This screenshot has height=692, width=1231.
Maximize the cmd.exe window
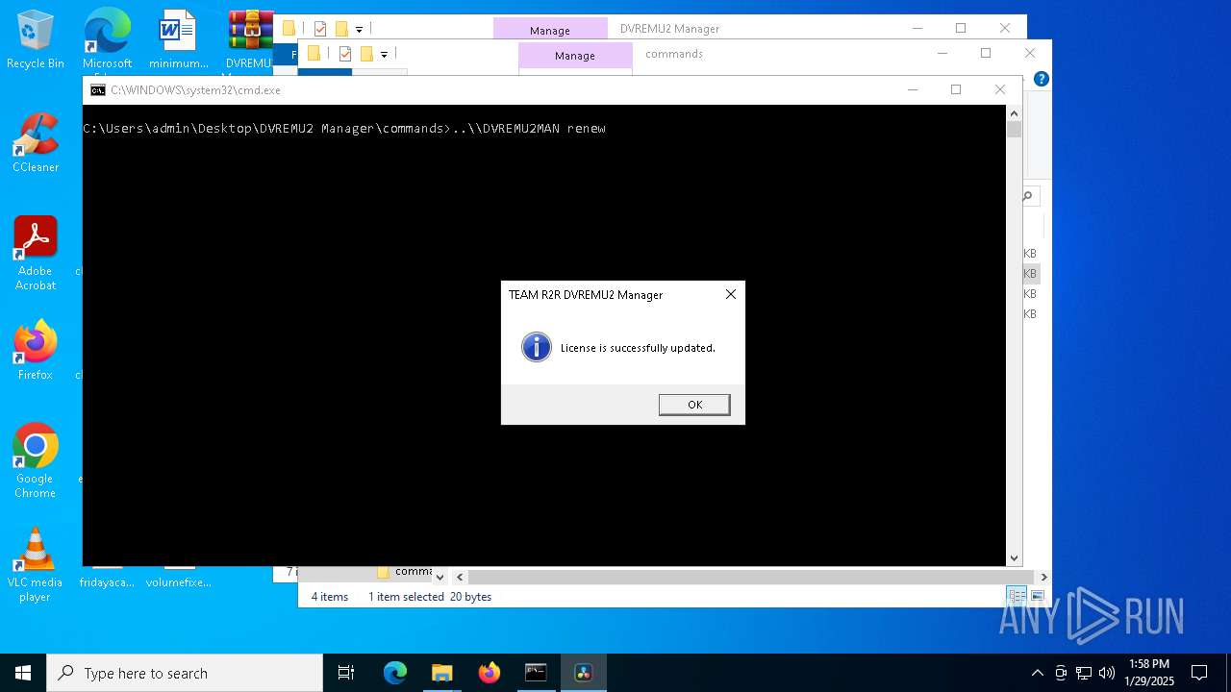(956, 89)
